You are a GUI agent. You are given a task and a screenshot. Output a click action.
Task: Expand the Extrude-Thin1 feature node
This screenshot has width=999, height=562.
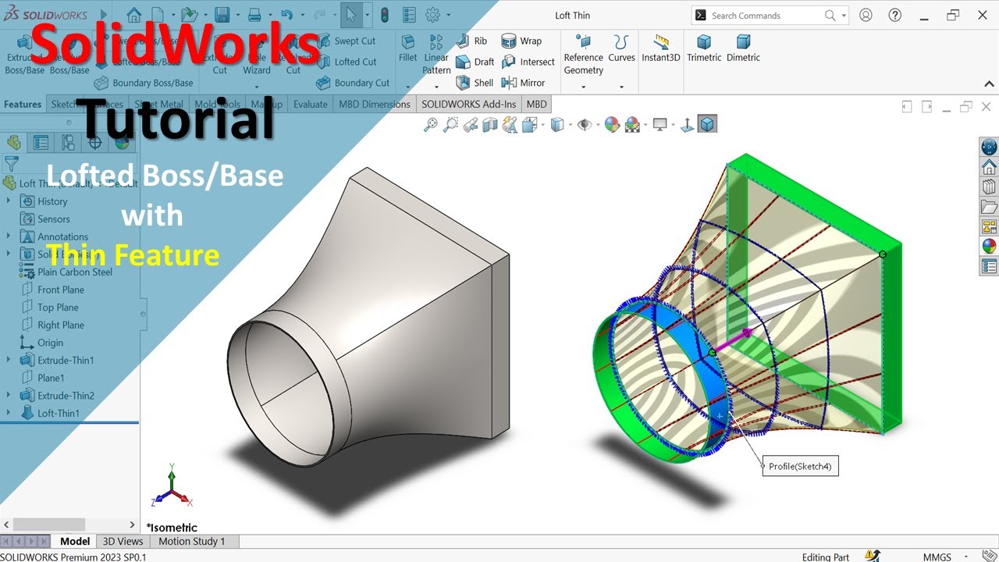coord(9,360)
